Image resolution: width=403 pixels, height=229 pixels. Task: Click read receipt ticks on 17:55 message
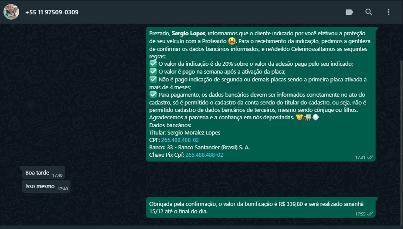[370, 214]
